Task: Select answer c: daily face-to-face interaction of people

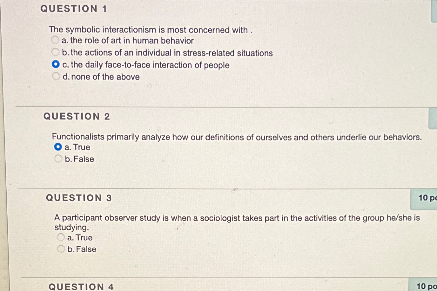Action: point(56,64)
